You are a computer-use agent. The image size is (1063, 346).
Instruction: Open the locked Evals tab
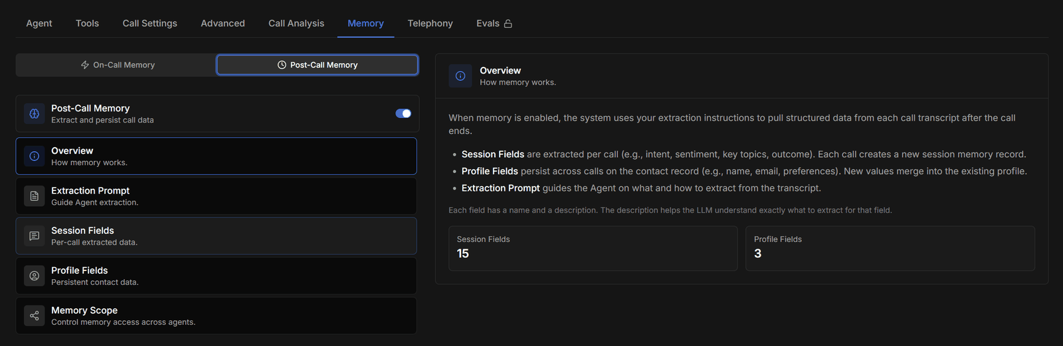click(494, 23)
